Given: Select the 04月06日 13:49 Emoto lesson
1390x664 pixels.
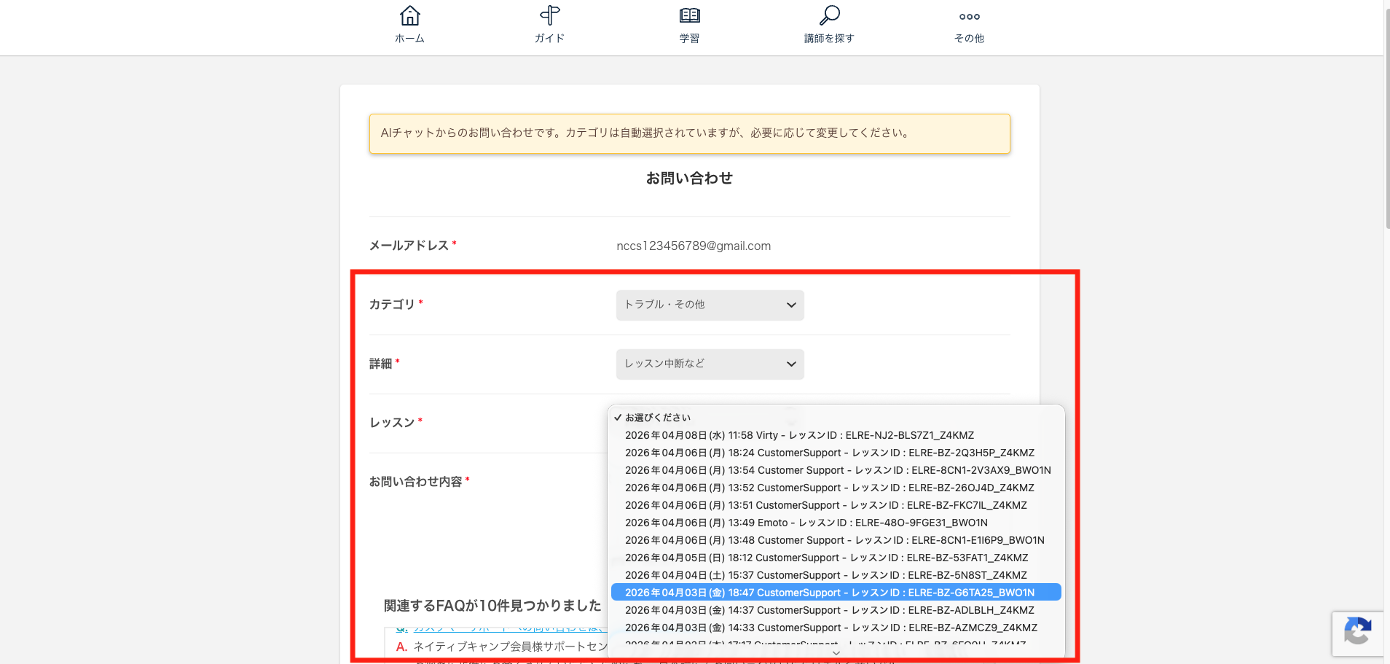Looking at the screenshot, I should point(806,523).
